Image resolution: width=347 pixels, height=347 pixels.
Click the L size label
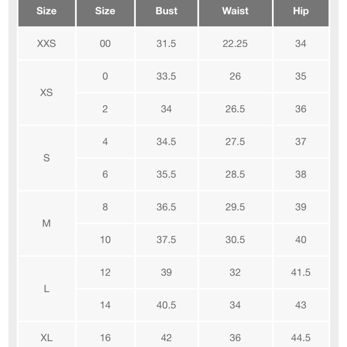[x=46, y=289]
